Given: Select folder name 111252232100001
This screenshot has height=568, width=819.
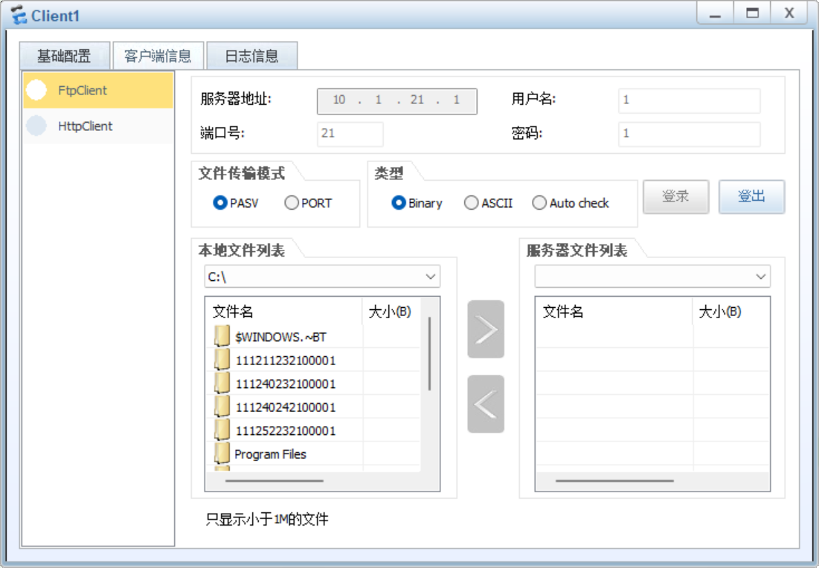Looking at the screenshot, I should point(286,430).
